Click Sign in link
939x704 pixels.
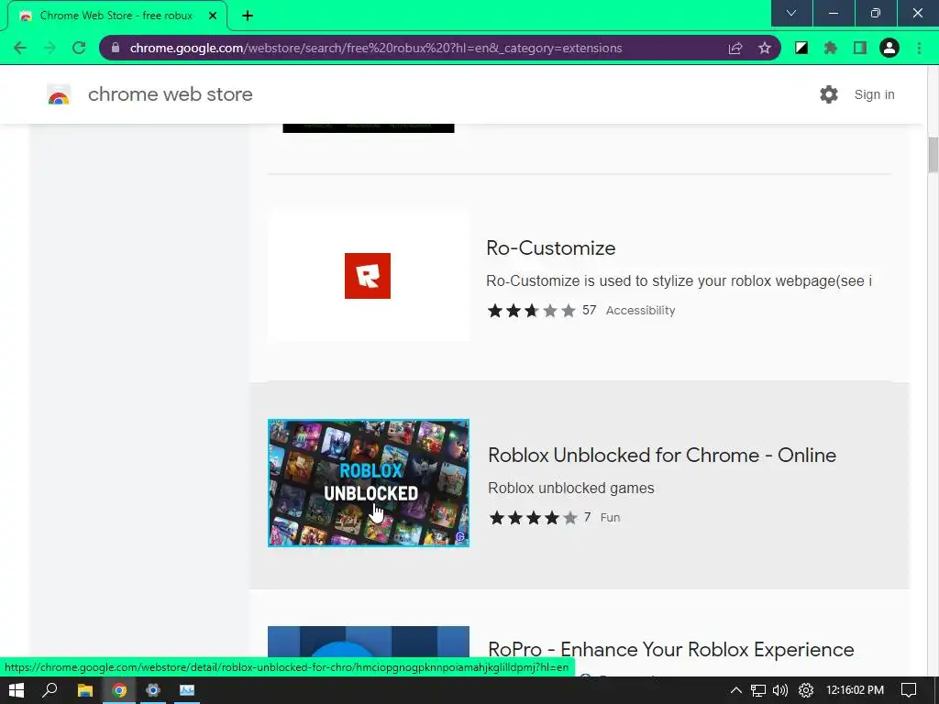874,94
